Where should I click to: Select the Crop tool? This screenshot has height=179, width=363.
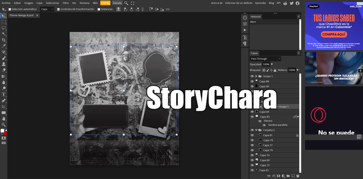[4, 40]
